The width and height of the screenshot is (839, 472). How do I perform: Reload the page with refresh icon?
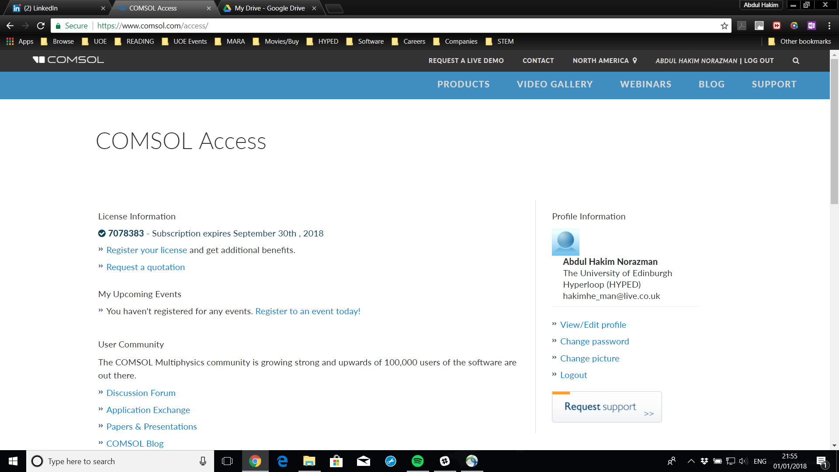click(41, 26)
